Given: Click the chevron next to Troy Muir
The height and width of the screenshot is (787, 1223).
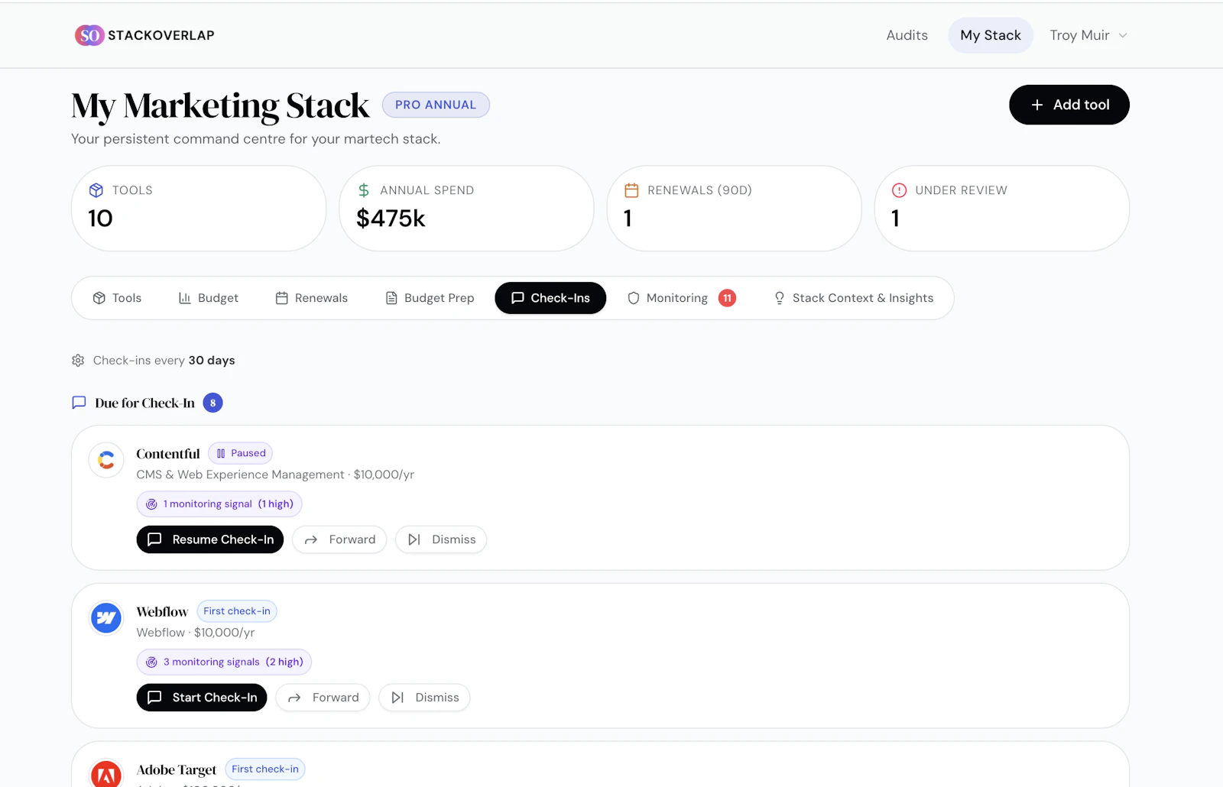Looking at the screenshot, I should point(1123,35).
